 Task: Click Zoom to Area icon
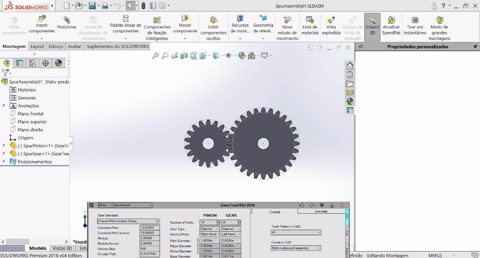pyautogui.click(x=165, y=56)
